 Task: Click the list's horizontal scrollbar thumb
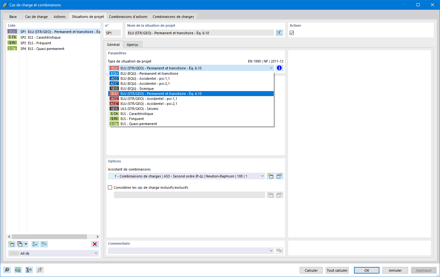(x=49, y=236)
